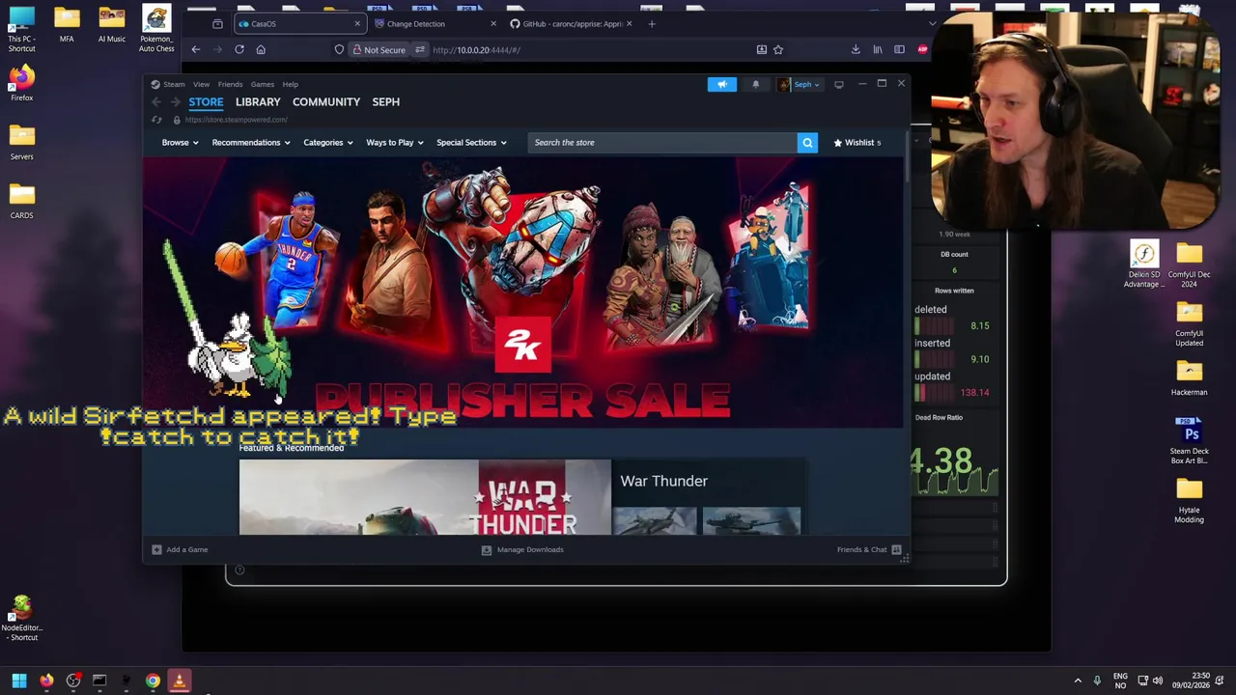Image resolution: width=1236 pixels, height=695 pixels.
Task: Expand the Categories dropdown
Action: [328, 143]
